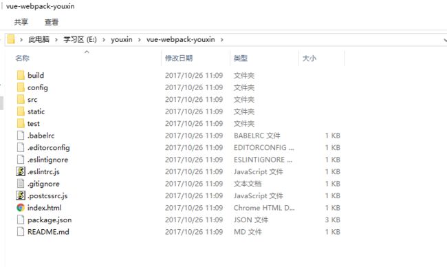
Task: Select the README.md file name
Action: coord(48,232)
